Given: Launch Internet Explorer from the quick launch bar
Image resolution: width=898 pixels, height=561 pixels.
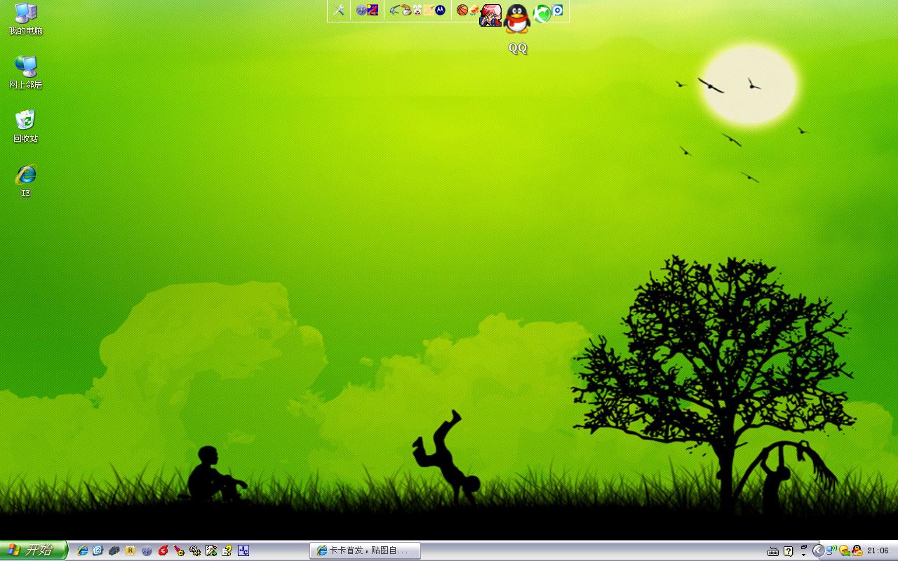Looking at the screenshot, I should (x=83, y=550).
